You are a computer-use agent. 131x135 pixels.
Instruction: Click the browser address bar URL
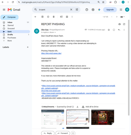pyautogui.click(x=56, y=2)
